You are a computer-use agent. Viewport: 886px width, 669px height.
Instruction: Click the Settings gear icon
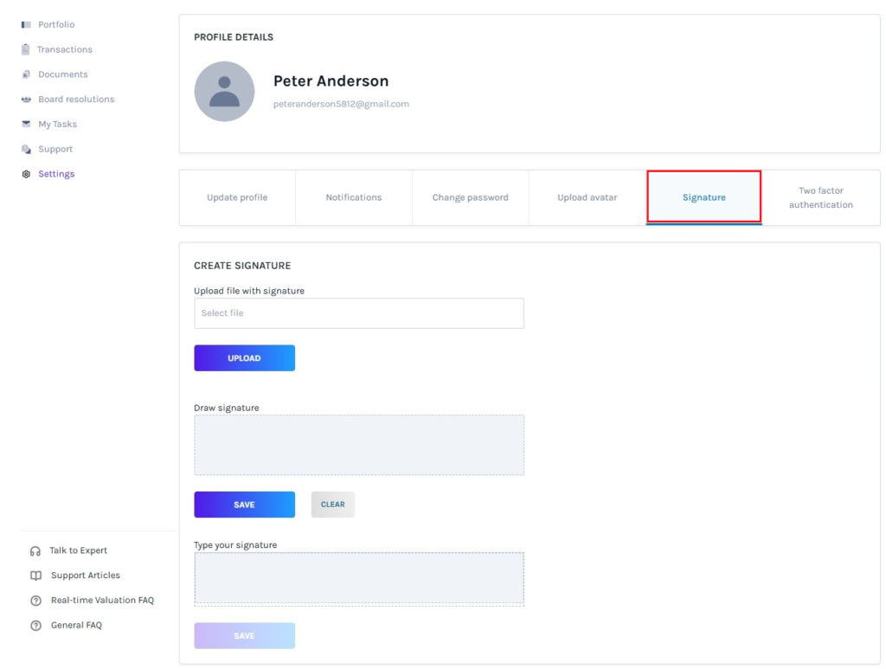26,174
